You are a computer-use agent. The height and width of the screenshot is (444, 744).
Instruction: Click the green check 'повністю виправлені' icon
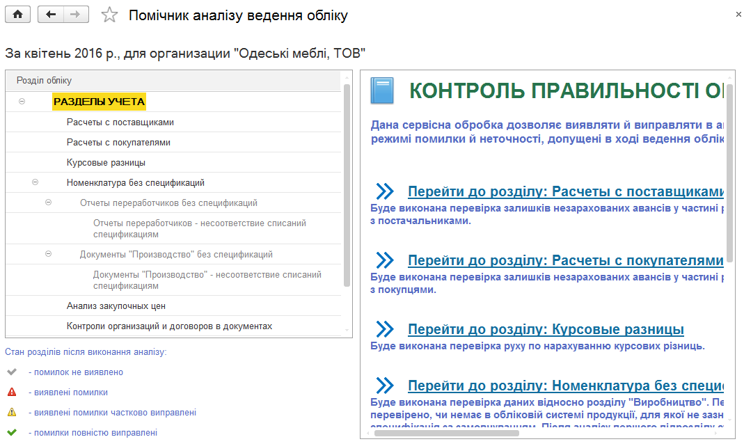[x=12, y=432]
